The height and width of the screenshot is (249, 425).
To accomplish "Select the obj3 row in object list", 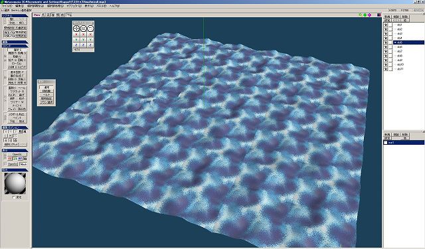I will point(409,34).
